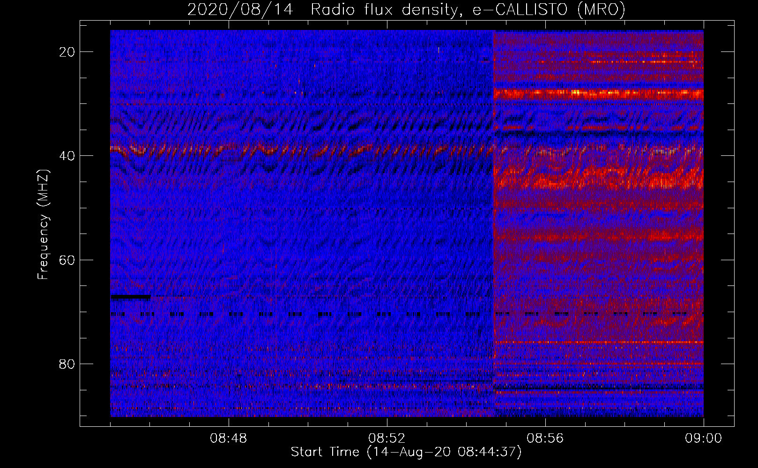The width and height of the screenshot is (758, 468).
Task: Click the 08:48 time tick label
Action: pyautogui.click(x=229, y=439)
